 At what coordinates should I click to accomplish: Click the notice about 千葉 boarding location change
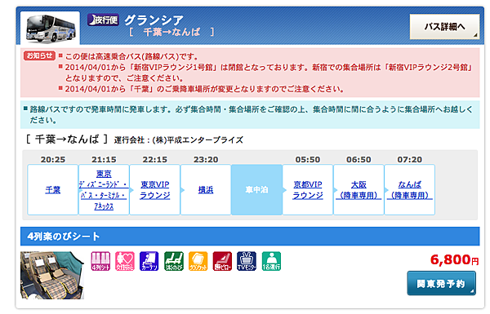pos(205,89)
